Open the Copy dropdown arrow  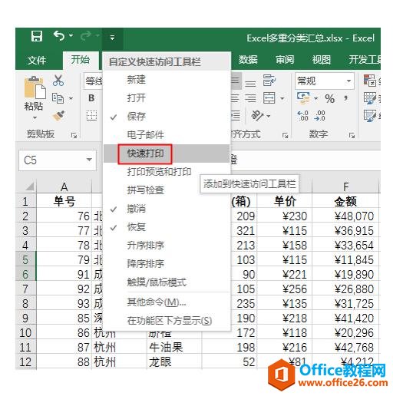click(x=71, y=98)
